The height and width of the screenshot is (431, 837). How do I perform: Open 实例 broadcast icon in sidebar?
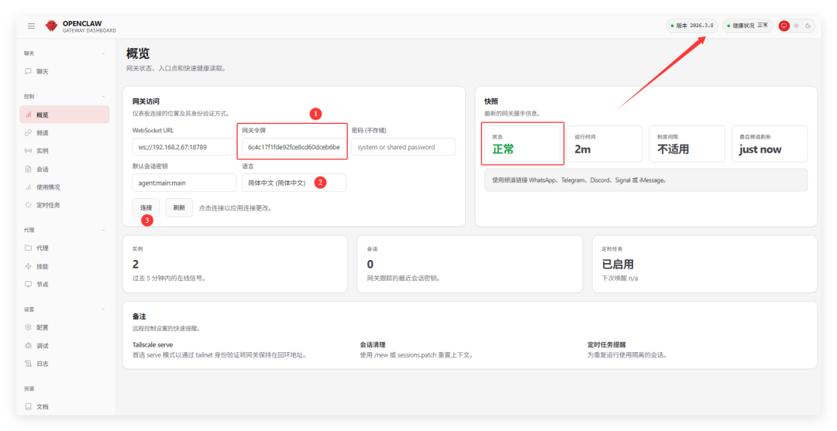point(29,151)
